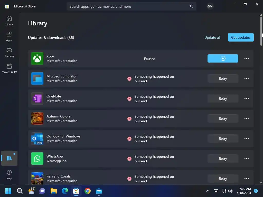Click the WhatsApp title text

55,156
